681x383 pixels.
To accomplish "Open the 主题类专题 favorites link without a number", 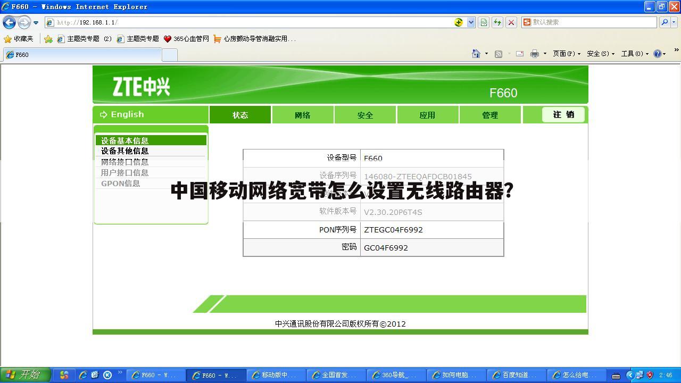I will [x=138, y=39].
